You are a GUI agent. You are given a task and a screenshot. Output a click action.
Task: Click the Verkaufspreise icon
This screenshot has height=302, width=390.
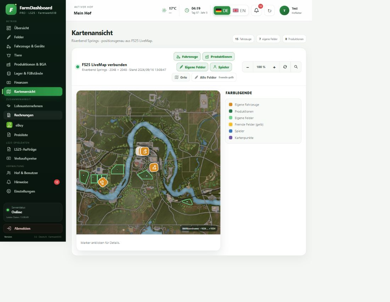point(9,158)
